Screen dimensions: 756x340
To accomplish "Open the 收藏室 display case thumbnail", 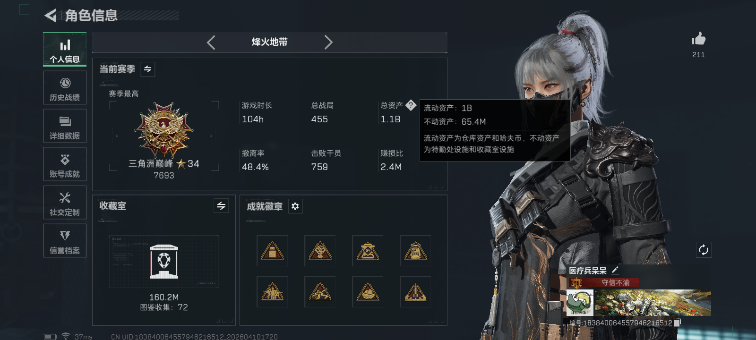I will (164, 262).
